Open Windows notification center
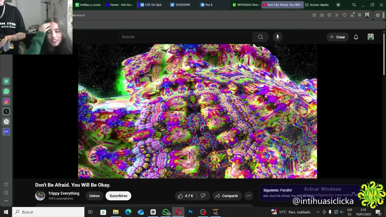The height and width of the screenshot is (217, 386). 379,212
